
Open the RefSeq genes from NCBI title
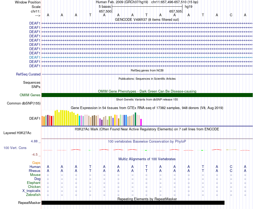147,70
